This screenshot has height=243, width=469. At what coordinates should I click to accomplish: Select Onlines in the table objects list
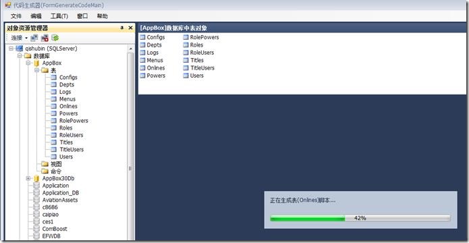(x=155, y=68)
